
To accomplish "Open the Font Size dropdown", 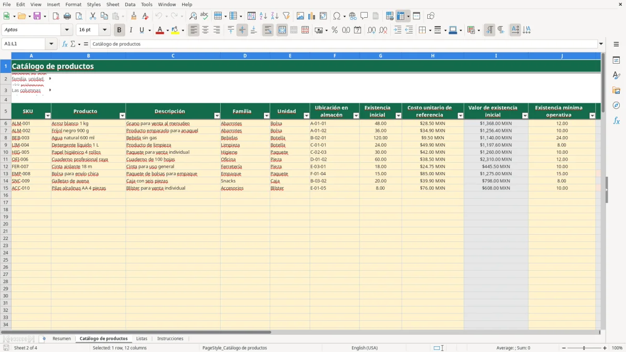I will [104, 30].
